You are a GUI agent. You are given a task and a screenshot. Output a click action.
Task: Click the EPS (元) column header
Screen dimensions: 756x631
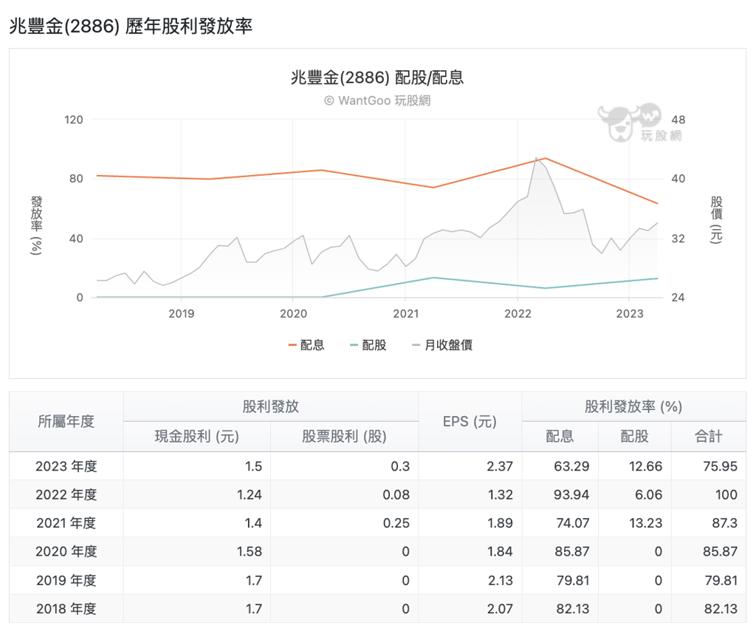(x=470, y=421)
